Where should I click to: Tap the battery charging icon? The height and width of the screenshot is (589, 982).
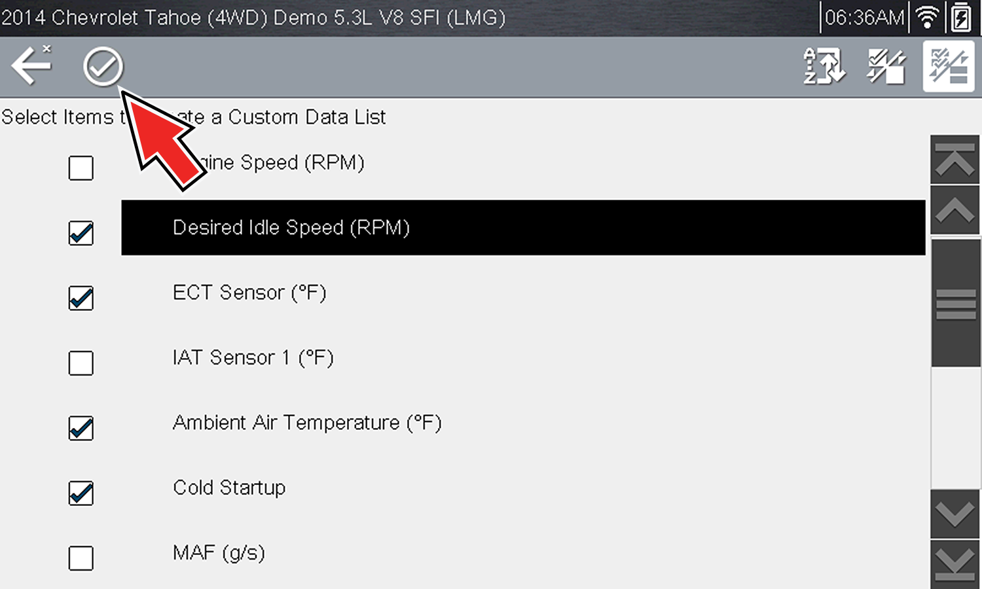pos(960,18)
